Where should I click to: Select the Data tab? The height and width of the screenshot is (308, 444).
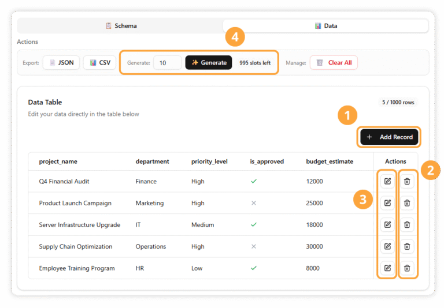[325, 26]
